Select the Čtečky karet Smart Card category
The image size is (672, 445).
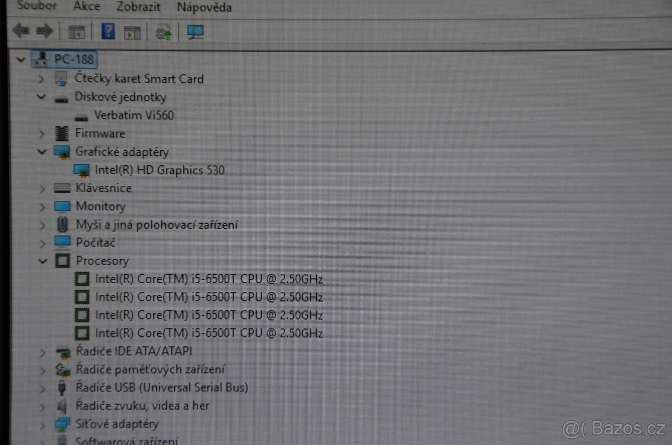pos(139,78)
